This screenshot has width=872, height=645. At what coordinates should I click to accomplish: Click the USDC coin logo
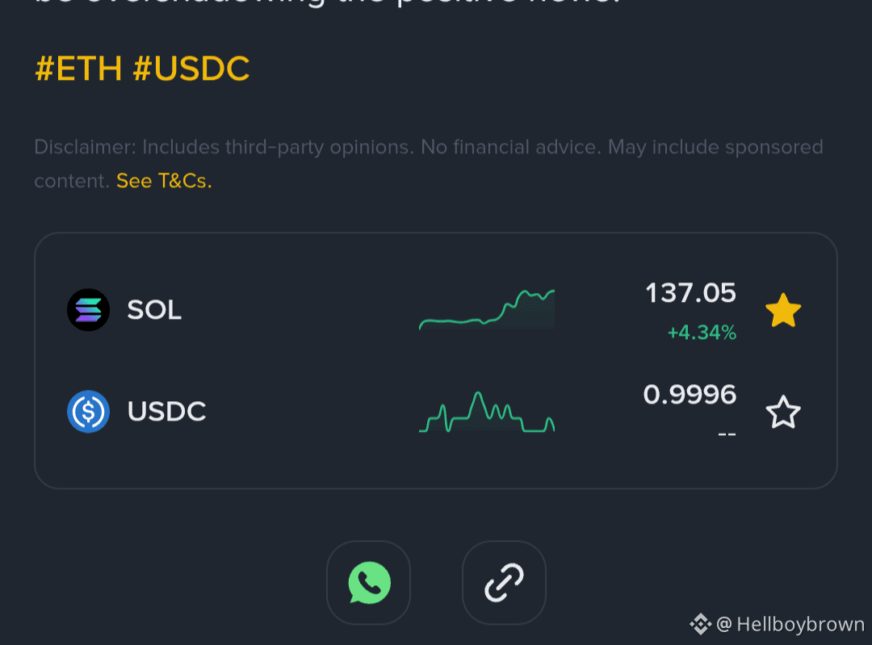tap(88, 412)
